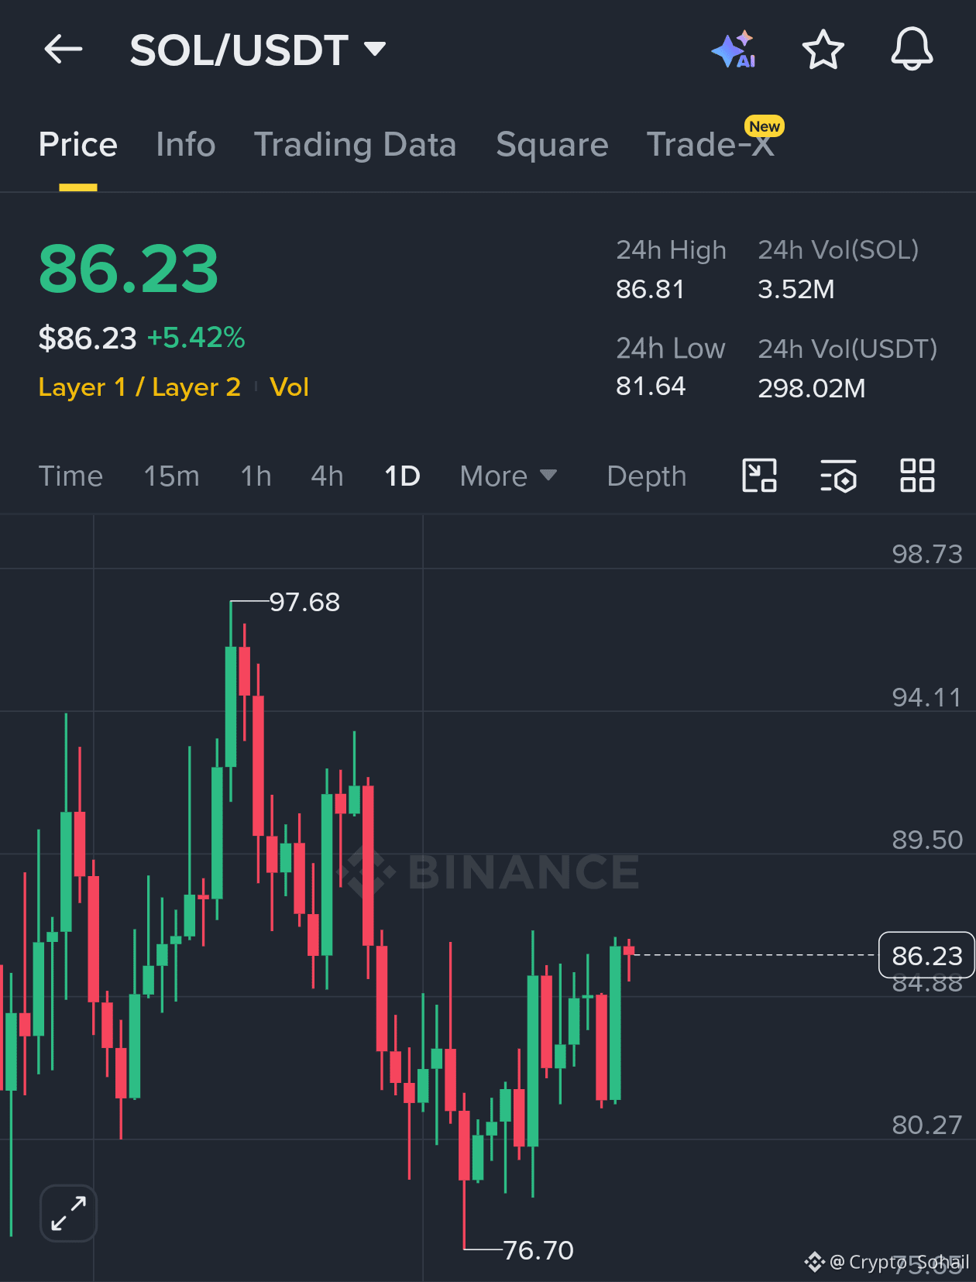Open chart indicator settings icon
This screenshot has height=1282, width=976.
pyautogui.click(x=838, y=475)
